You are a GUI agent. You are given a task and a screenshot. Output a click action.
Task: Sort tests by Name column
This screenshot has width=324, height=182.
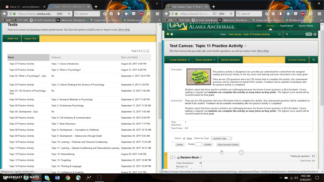(13, 57)
